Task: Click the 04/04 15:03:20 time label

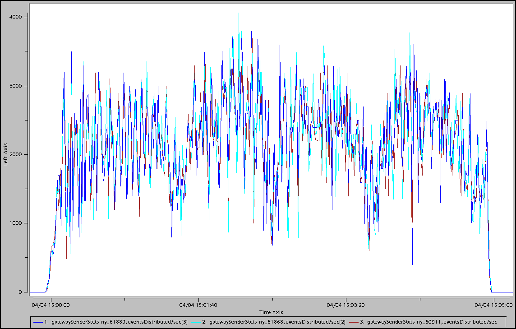Action: point(346,305)
